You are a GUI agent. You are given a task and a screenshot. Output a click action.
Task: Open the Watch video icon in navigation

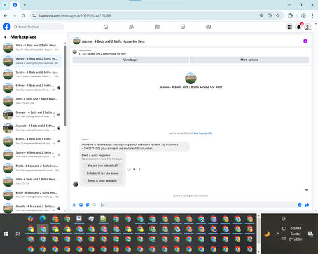[x=157, y=27]
